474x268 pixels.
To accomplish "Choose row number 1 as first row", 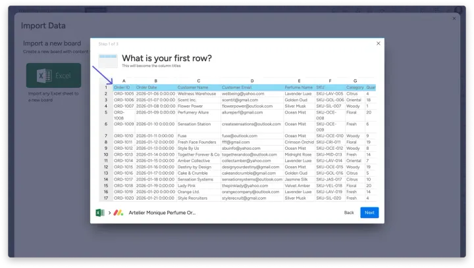I will click(x=106, y=87).
